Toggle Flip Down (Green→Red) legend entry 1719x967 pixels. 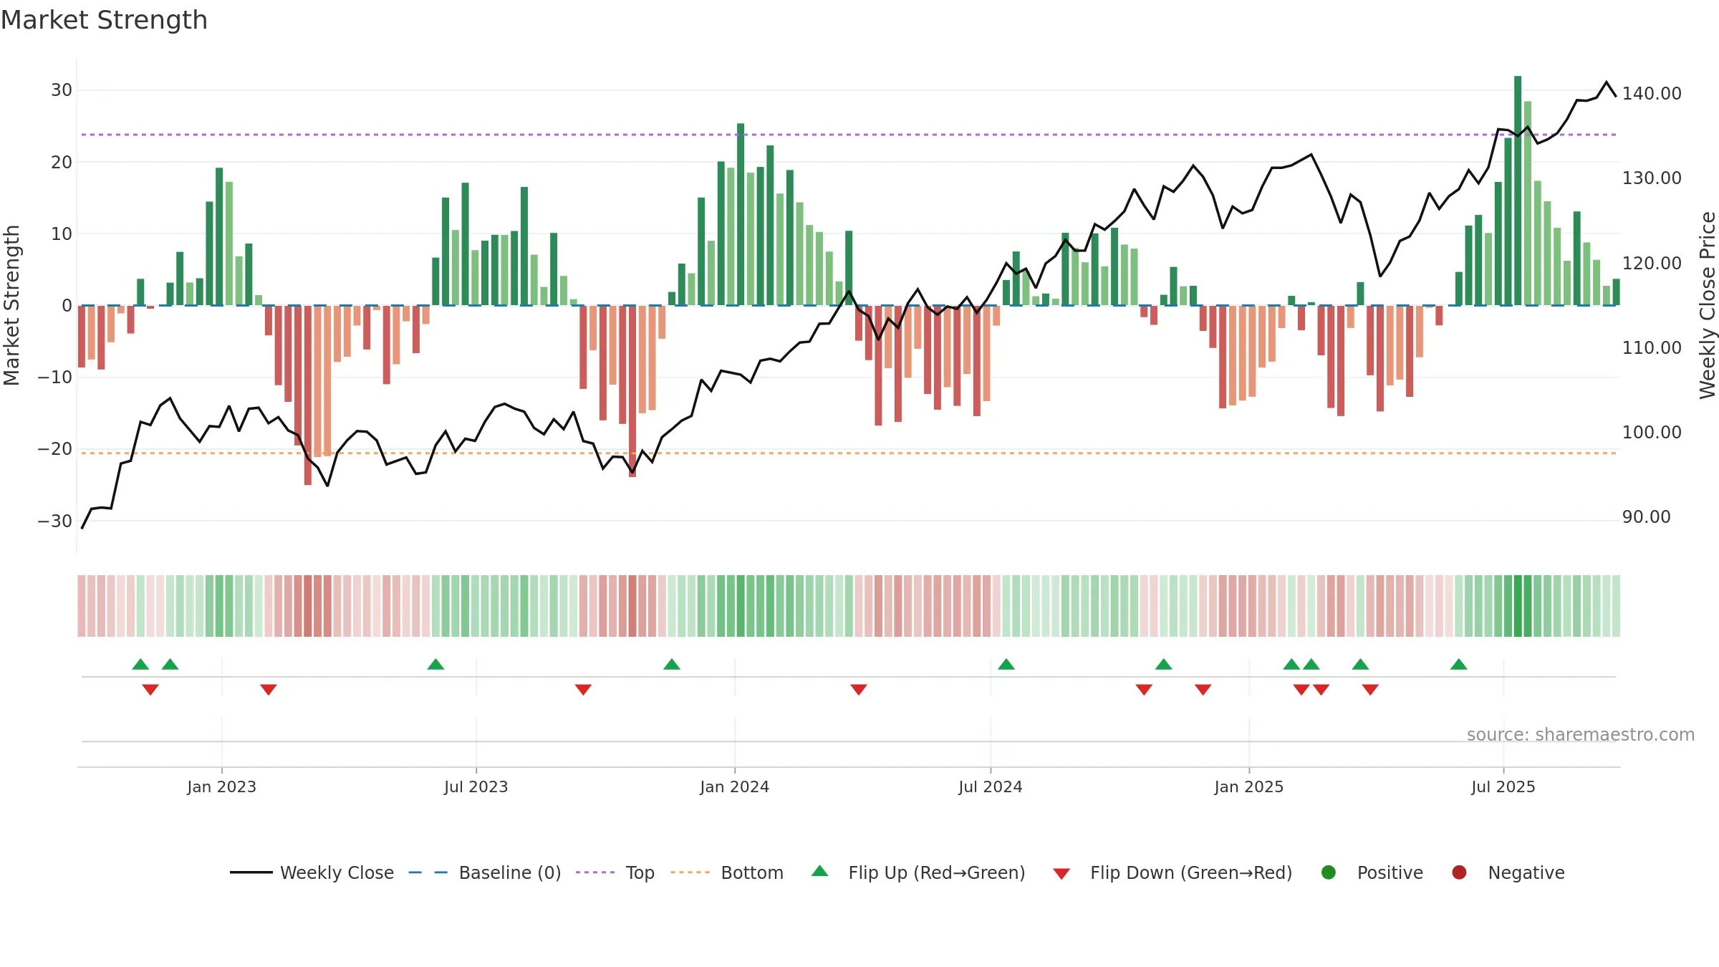(1173, 872)
